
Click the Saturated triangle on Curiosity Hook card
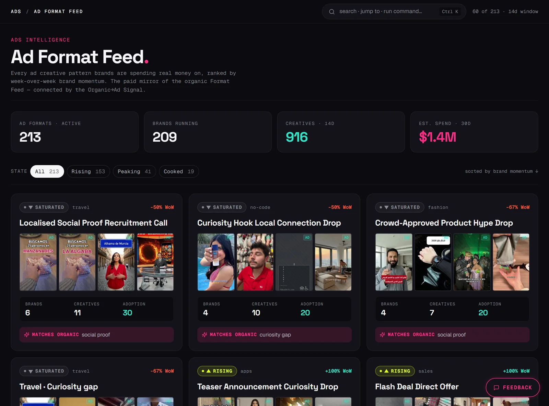(209, 207)
